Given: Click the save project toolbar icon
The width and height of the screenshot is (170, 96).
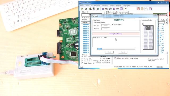Looking at the screenshot, I should [x=94, y=9].
